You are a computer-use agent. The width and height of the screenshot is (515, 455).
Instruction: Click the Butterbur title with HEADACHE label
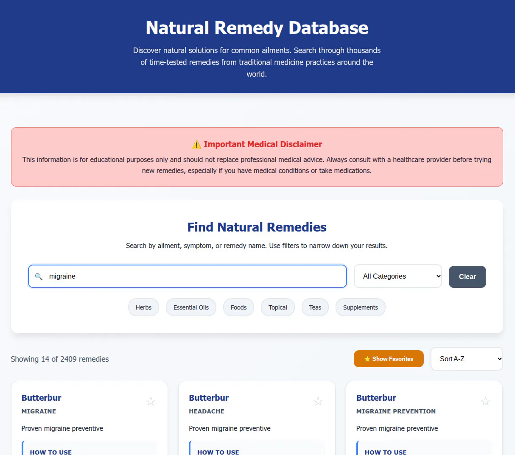click(x=209, y=398)
